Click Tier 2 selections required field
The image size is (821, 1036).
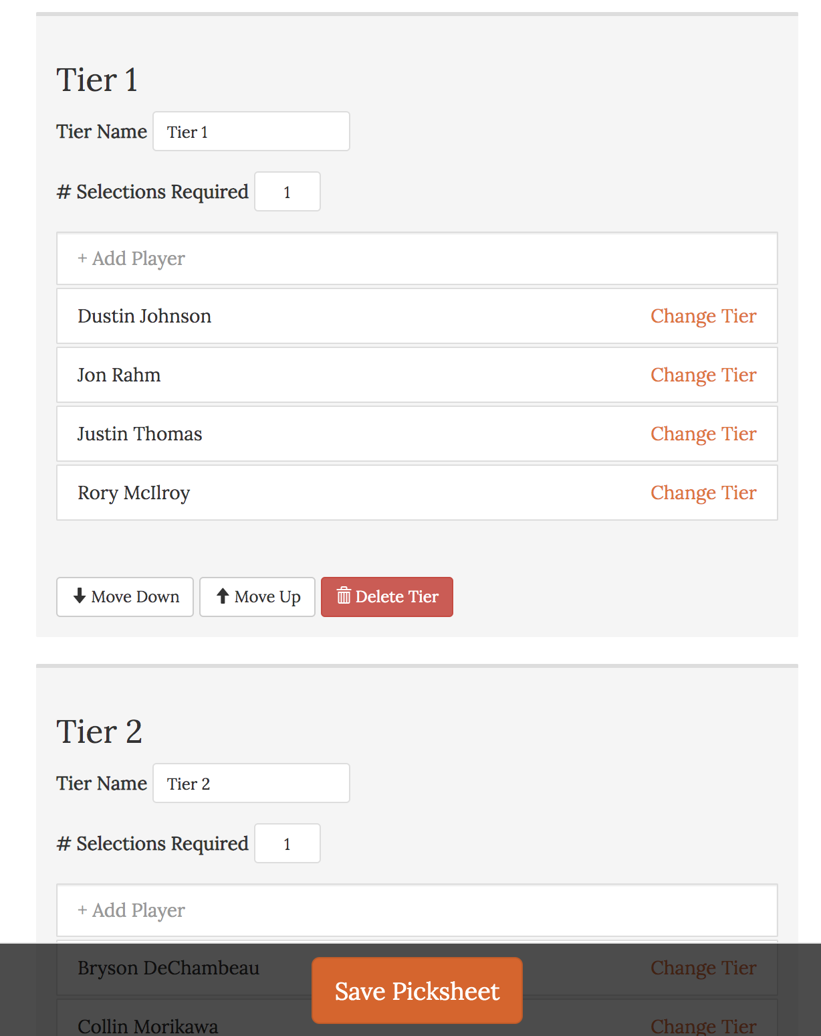coord(287,844)
